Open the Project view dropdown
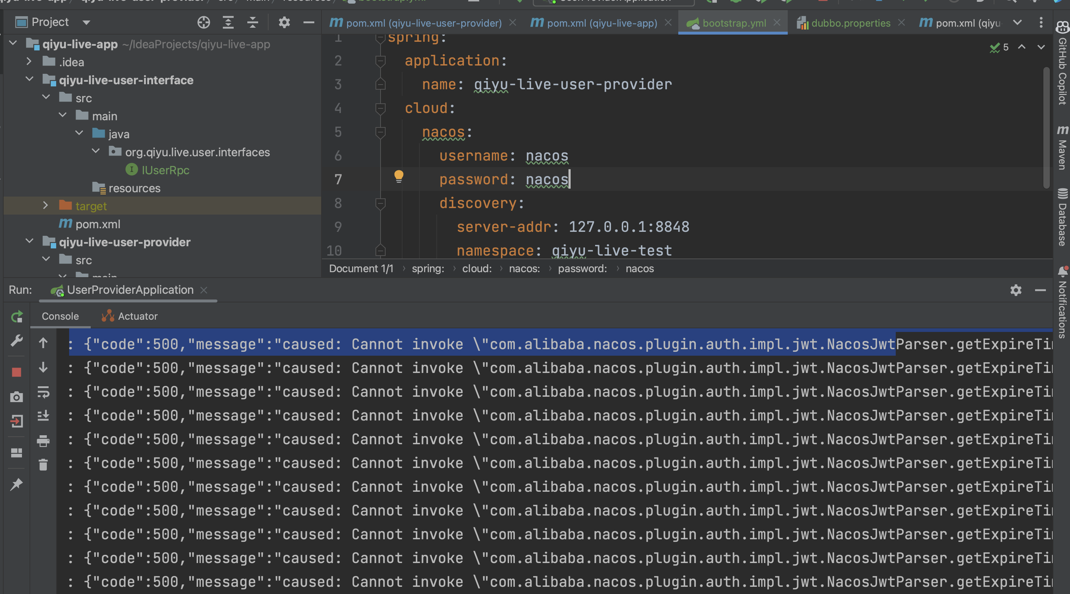 (86, 22)
